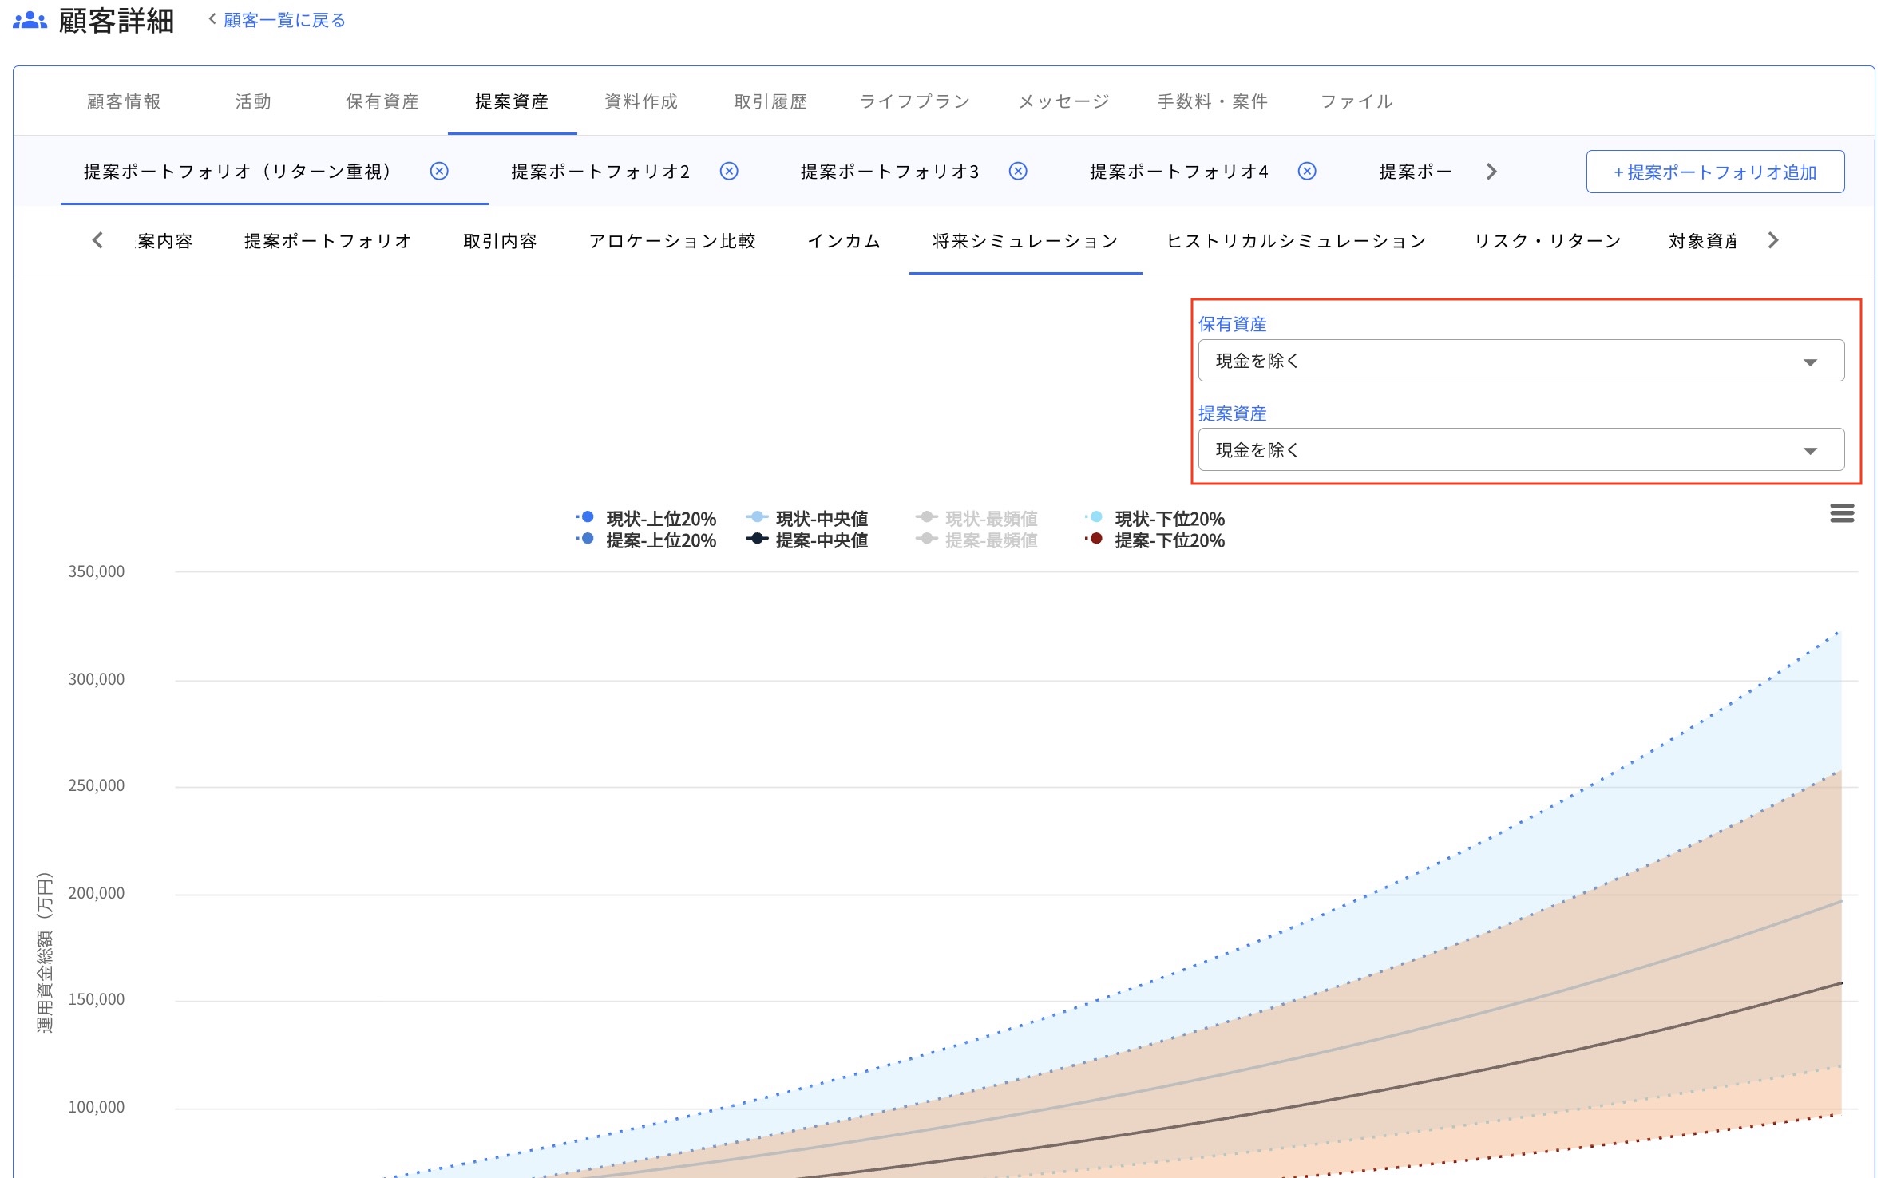Expand hidden sub-tabs with the left chevron
Screen dimensions: 1889x1178
97,240
